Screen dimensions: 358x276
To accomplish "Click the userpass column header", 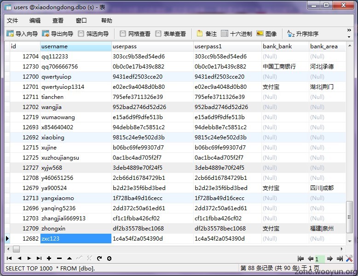I will [152, 46].
